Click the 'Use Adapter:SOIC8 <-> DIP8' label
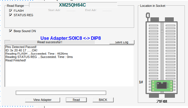 point(71,38)
